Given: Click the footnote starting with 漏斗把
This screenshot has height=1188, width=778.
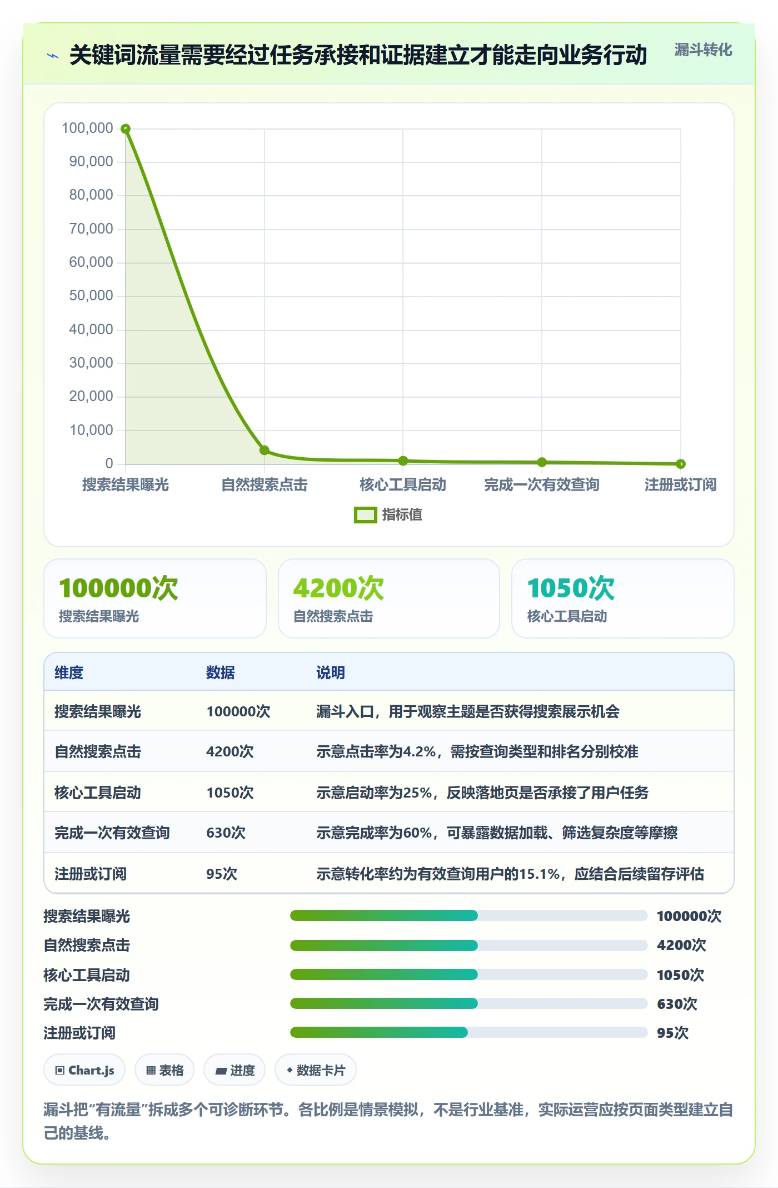Looking at the screenshot, I should [388, 1121].
